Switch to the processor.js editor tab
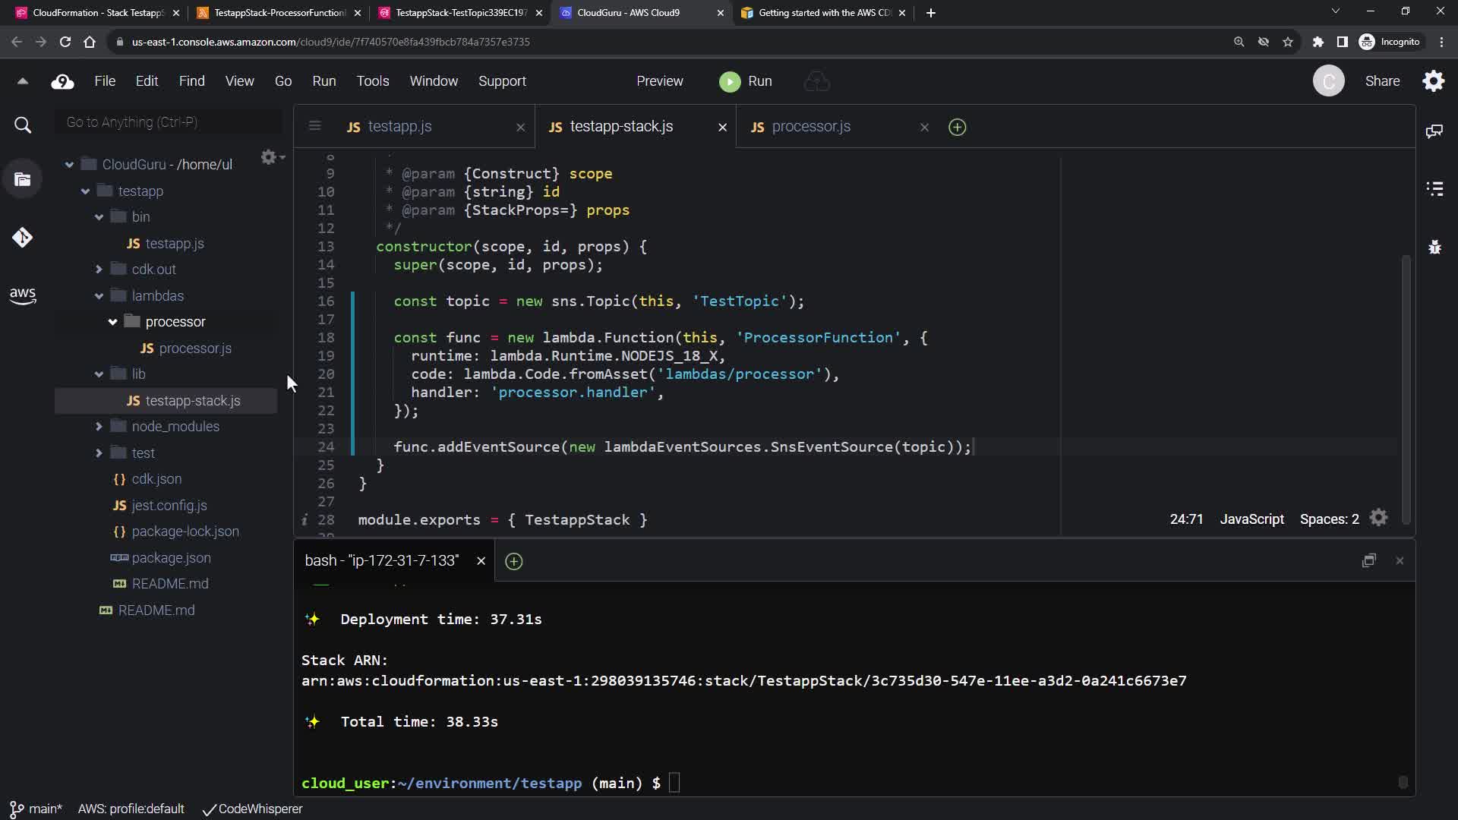Screen dimensions: 1458x820 pos(810,127)
